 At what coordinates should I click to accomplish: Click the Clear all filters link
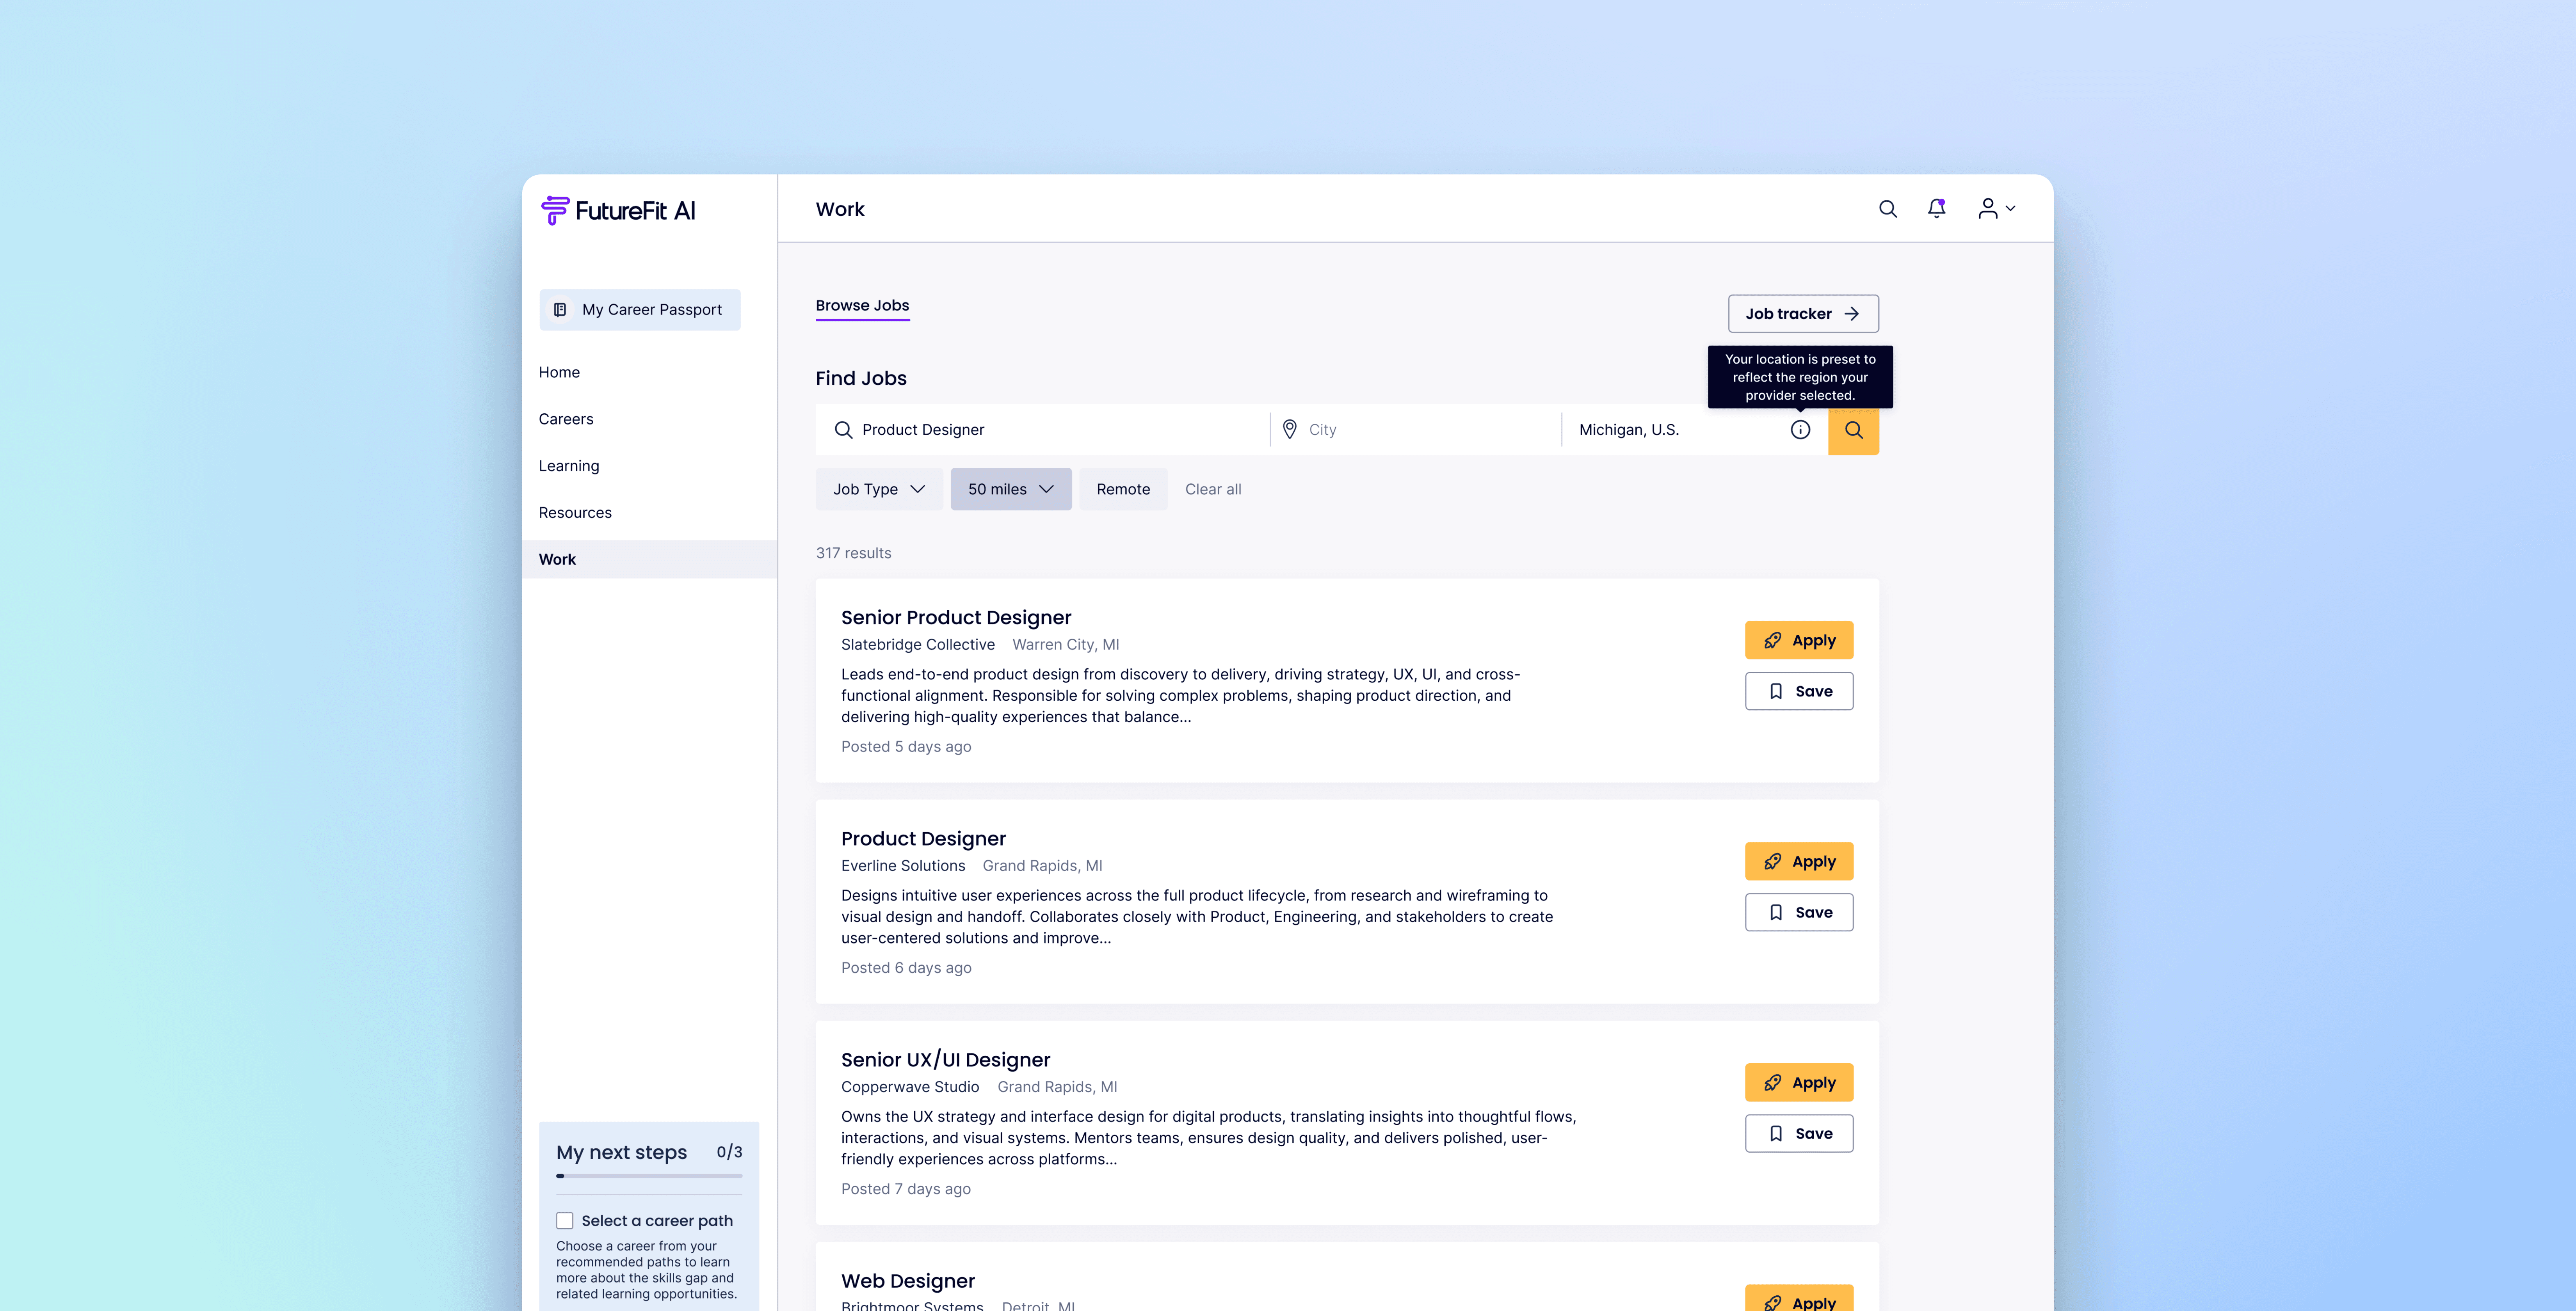(1213, 489)
